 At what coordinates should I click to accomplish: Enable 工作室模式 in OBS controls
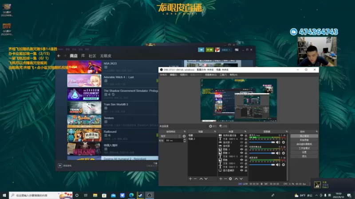coord(304,148)
